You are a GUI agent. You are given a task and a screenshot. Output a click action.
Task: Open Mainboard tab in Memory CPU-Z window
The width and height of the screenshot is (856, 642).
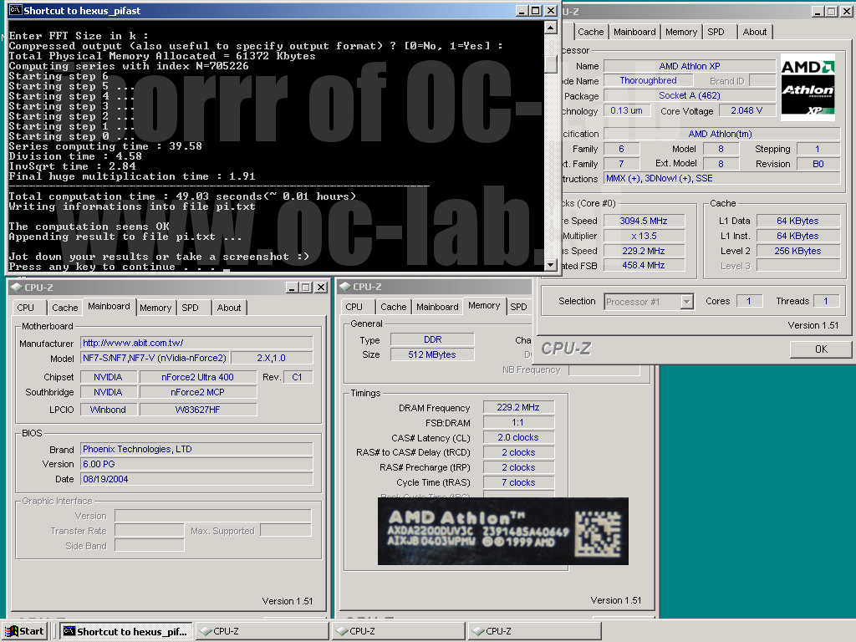click(x=437, y=308)
